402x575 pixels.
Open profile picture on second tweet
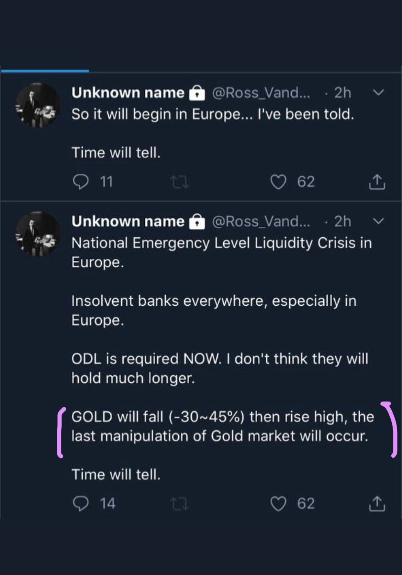pos(37,234)
